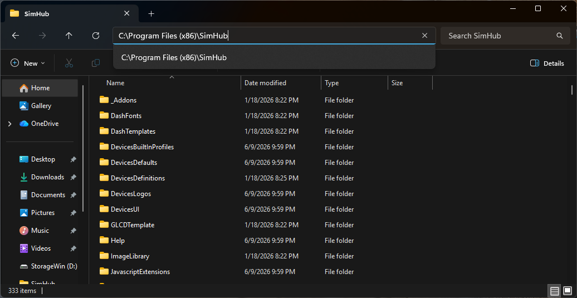Click the Copy toolbar icon

tap(96, 63)
